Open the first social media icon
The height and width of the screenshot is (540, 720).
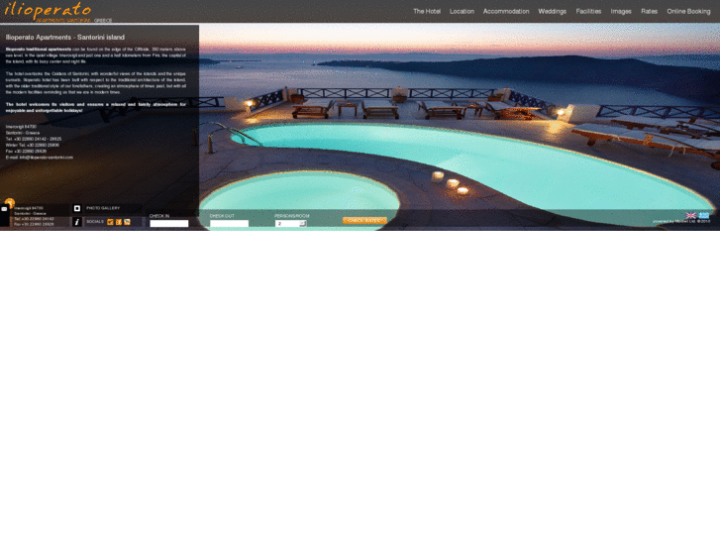tap(110, 222)
